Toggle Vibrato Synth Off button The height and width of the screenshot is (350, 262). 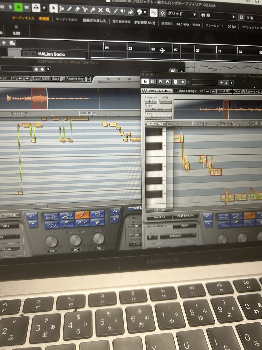tap(136, 235)
